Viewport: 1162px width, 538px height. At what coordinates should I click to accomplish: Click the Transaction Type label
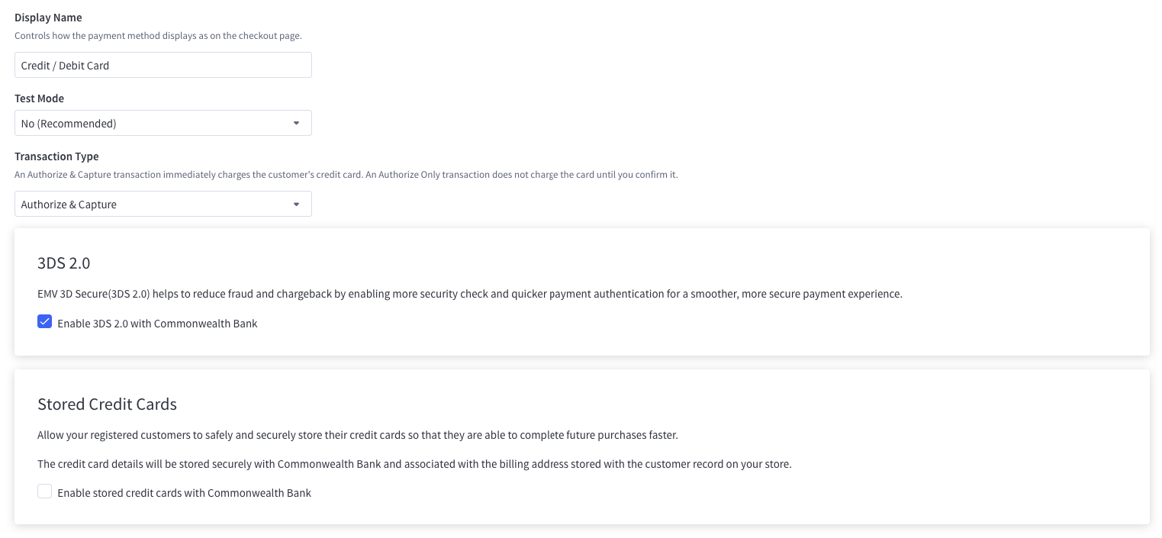click(56, 156)
